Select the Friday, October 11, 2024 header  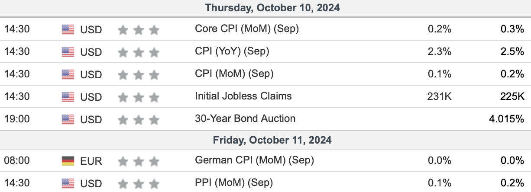[x=265, y=140]
